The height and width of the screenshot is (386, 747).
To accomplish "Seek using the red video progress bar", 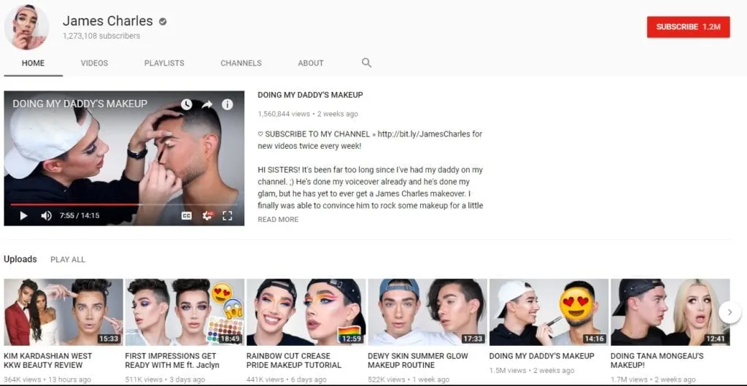I will 73,204.
